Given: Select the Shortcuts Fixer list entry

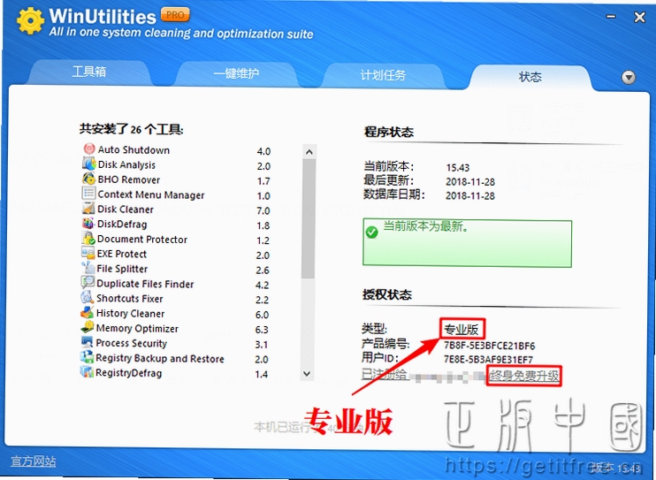Looking at the screenshot, I should (175, 299).
